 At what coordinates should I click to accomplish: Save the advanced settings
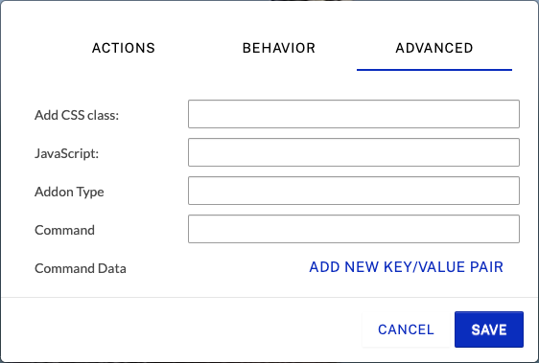click(489, 329)
